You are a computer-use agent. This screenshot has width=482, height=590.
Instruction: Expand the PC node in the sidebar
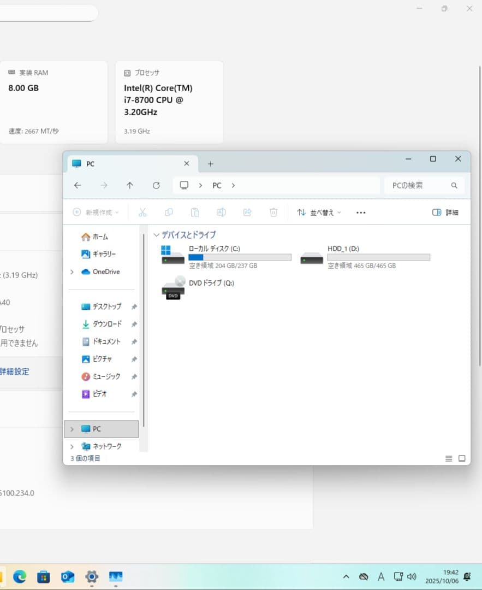pos(72,429)
